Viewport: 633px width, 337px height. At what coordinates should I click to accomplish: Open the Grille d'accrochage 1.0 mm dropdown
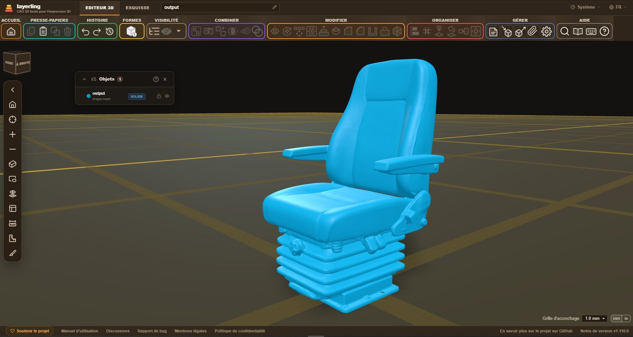(x=594, y=319)
